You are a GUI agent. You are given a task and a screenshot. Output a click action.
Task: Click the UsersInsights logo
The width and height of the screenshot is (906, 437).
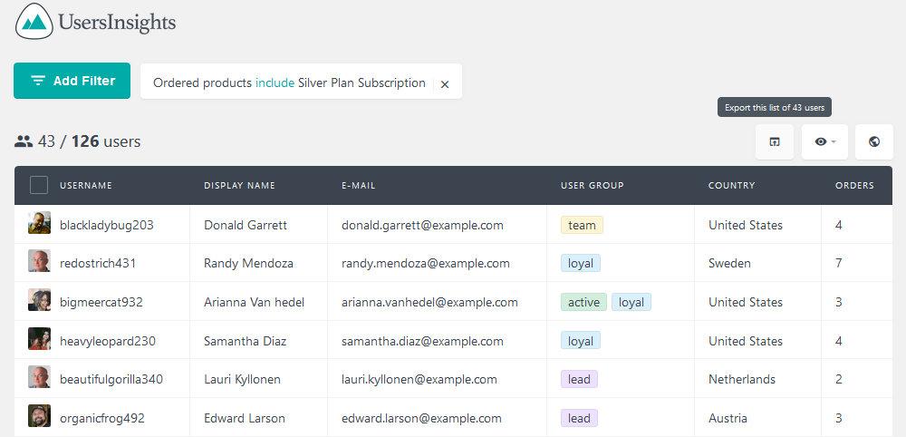point(96,22)
